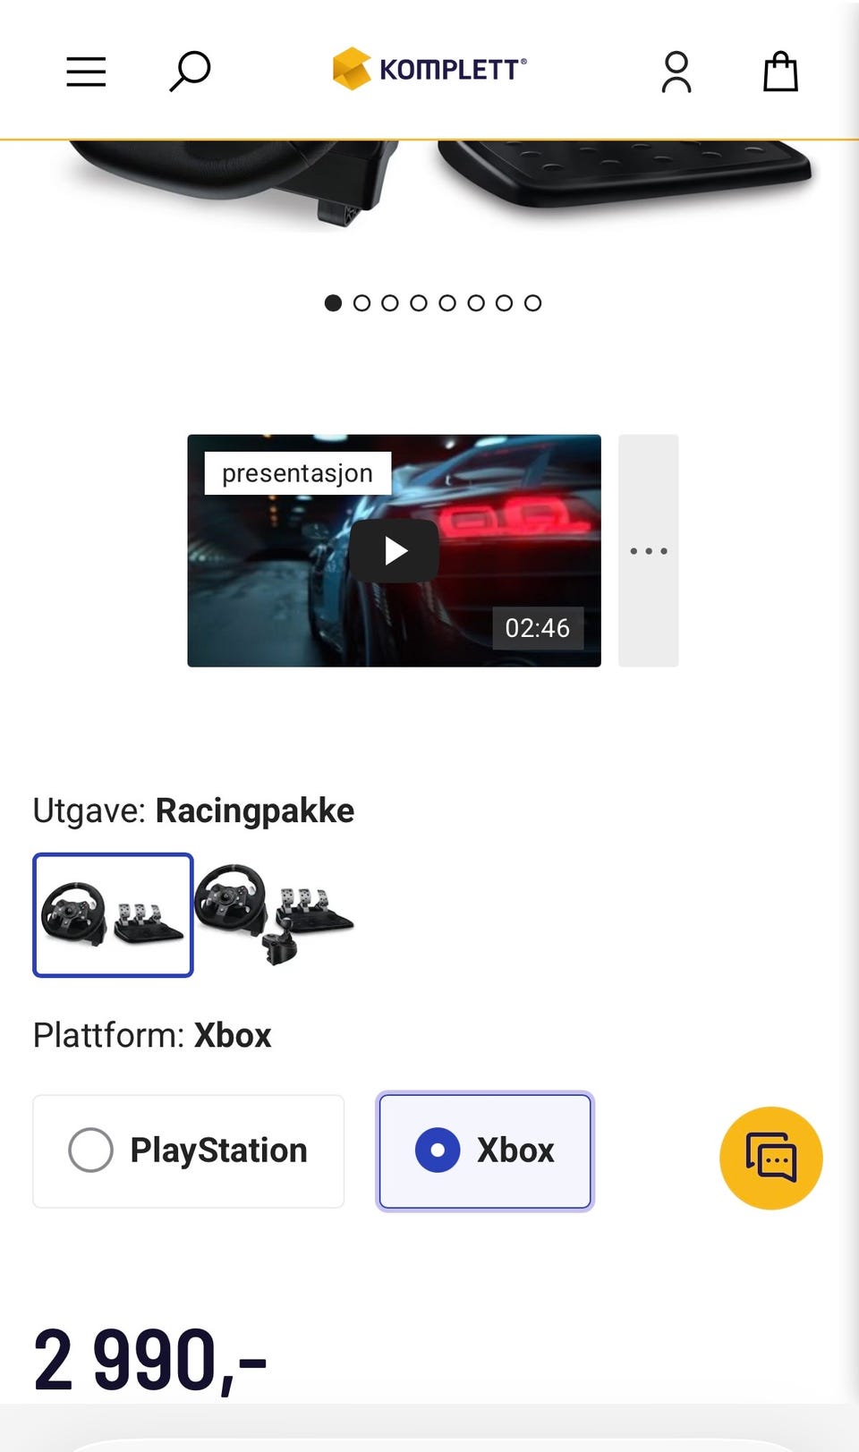
Task: Jump to last image carousel dot
Action: click(x=533, y=303)
